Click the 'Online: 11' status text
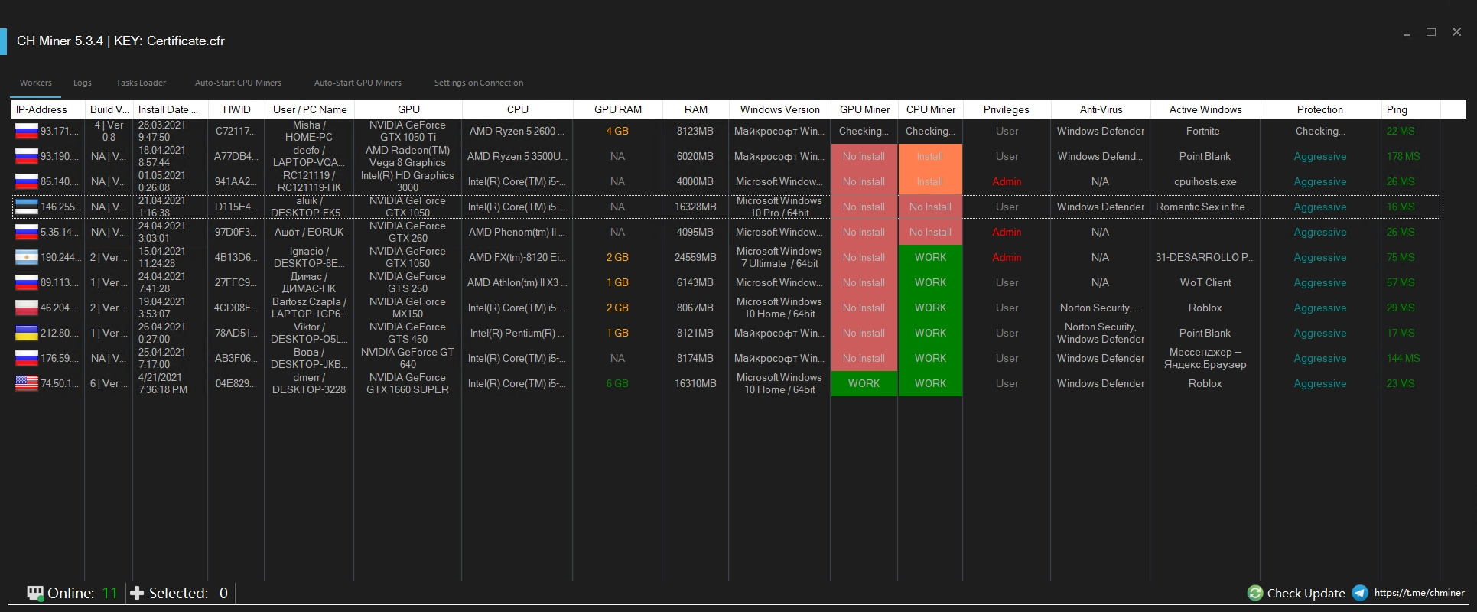Screen dimensions: 1477x612 point(83,593)
